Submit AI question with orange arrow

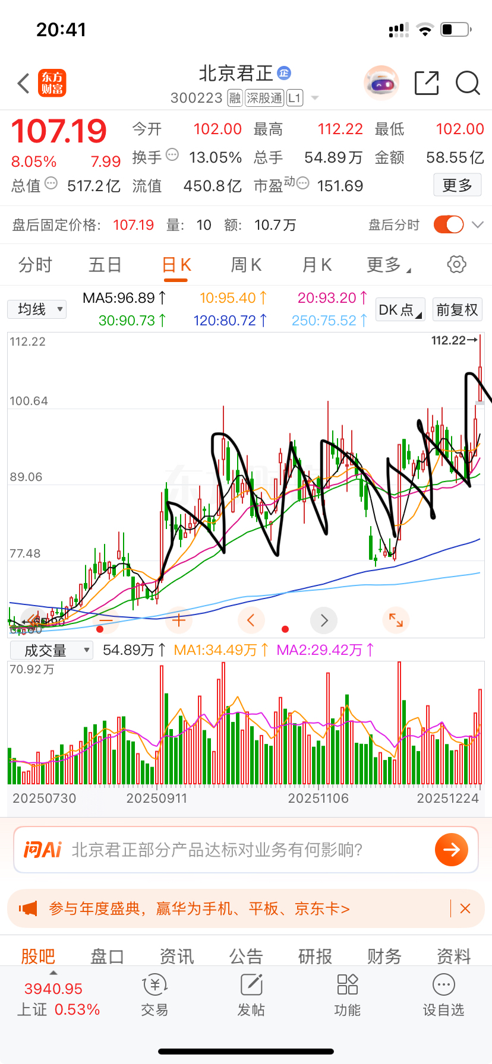coord(452,850)
